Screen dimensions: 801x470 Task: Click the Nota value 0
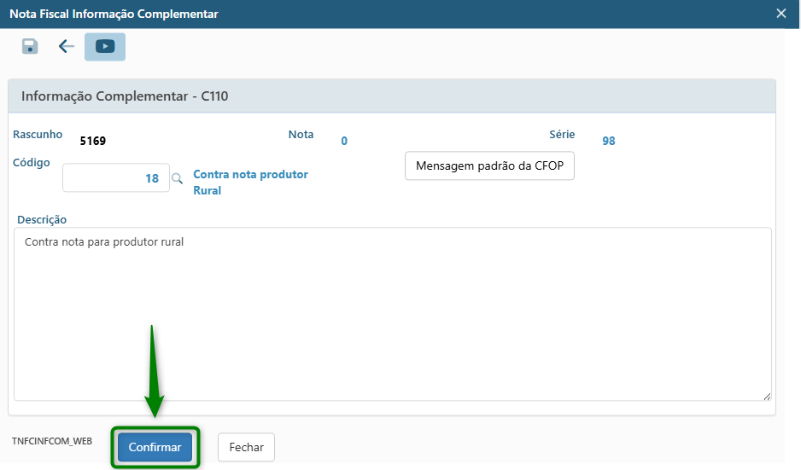click(x=344, y=141)
